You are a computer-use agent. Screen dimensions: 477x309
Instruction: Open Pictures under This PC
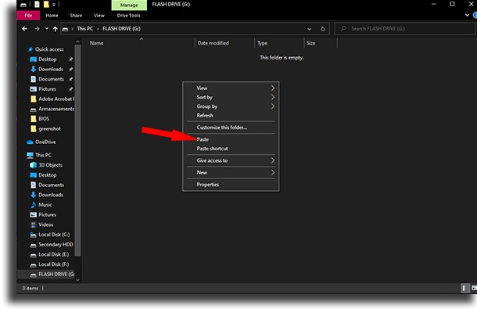pyautogui.click(x=47, y=214)
